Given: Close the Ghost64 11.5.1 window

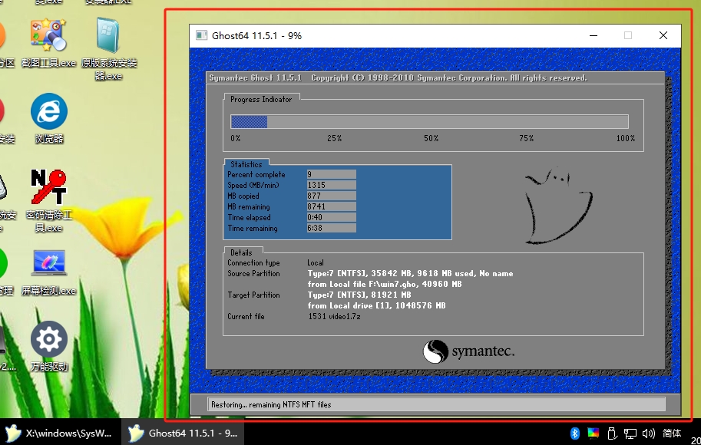Looking at the screenshot, I should (x=663, y=36).
